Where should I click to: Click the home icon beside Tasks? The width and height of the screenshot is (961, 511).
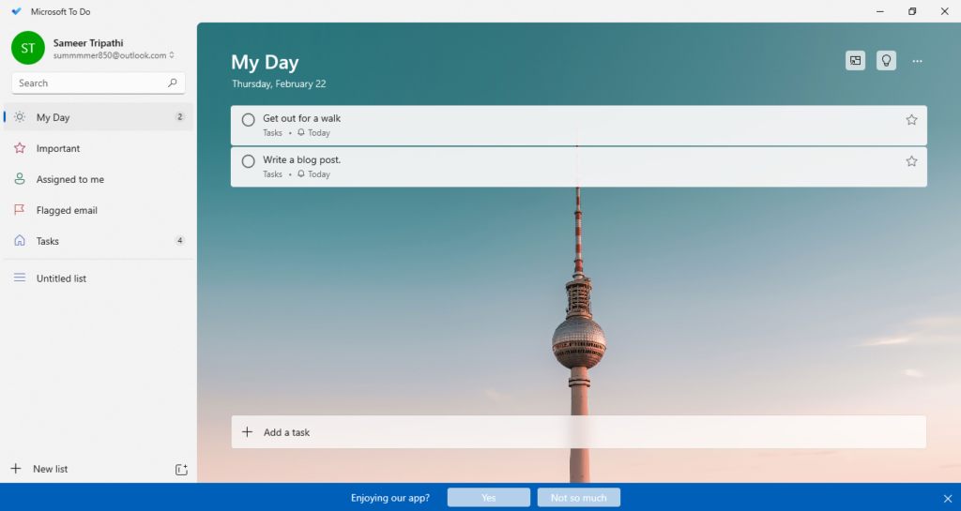[x=20, y=241]
